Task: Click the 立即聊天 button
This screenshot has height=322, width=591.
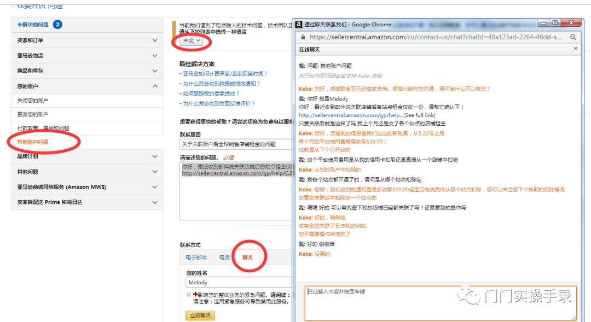Action: point(200,315)
